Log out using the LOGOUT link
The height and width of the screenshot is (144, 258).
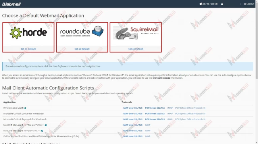[249, 4]
